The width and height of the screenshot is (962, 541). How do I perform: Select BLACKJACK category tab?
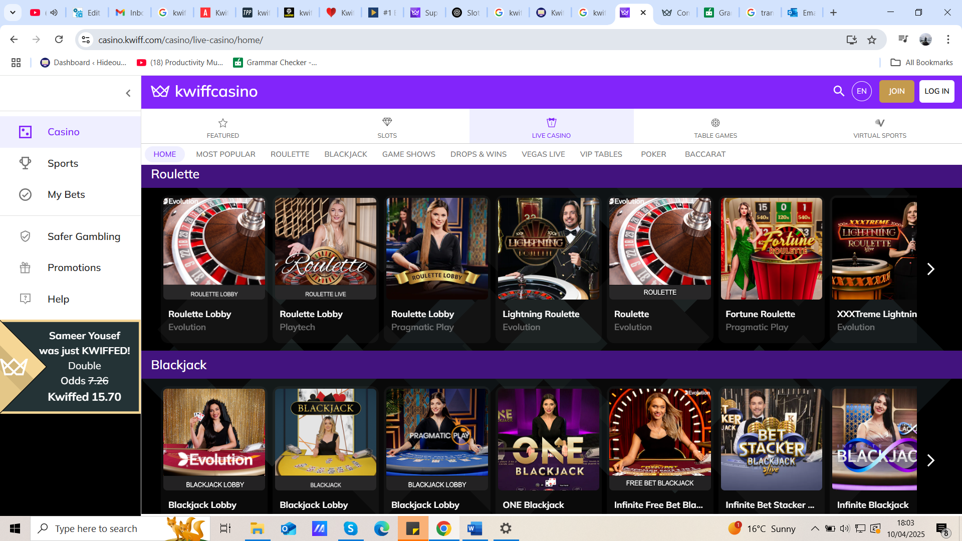[346, 154]
